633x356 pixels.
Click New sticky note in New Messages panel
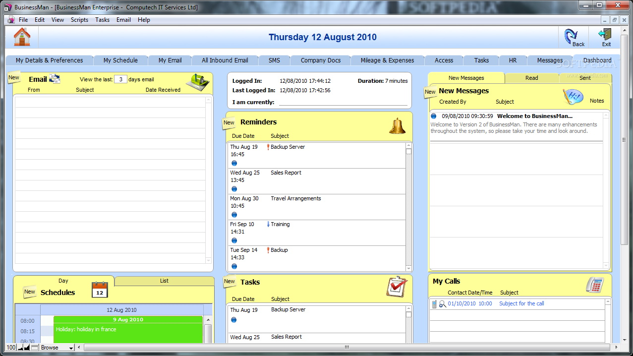pyautogui.click(x=430, y=92)
